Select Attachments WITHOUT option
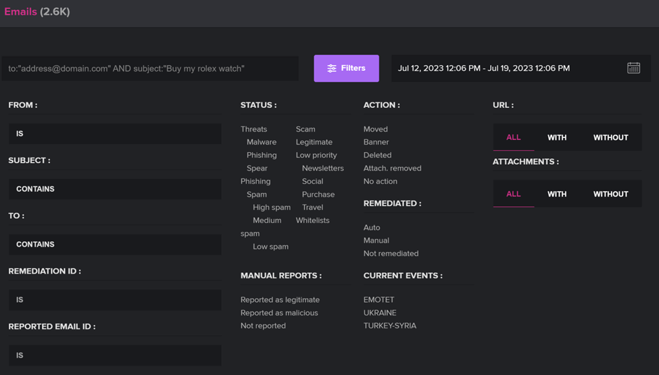The width and height of the screenshot is (659, 375). [610, 194]
